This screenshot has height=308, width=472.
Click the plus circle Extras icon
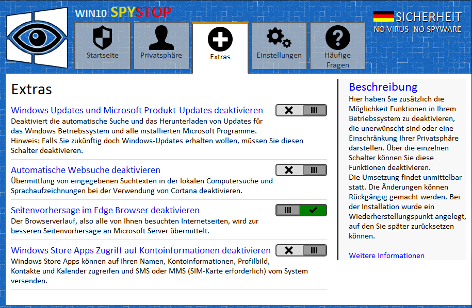(220, 39)
